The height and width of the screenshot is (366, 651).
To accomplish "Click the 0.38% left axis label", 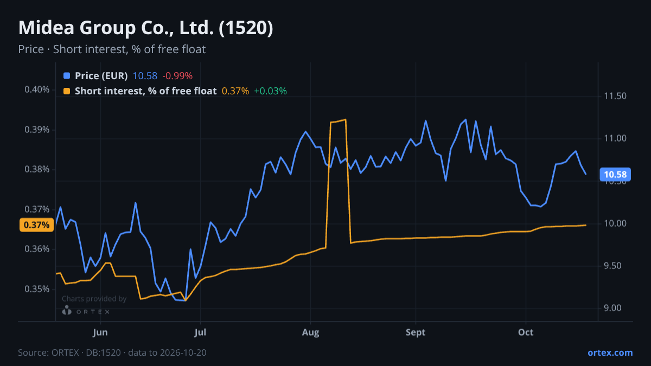I will coord(37,169).
